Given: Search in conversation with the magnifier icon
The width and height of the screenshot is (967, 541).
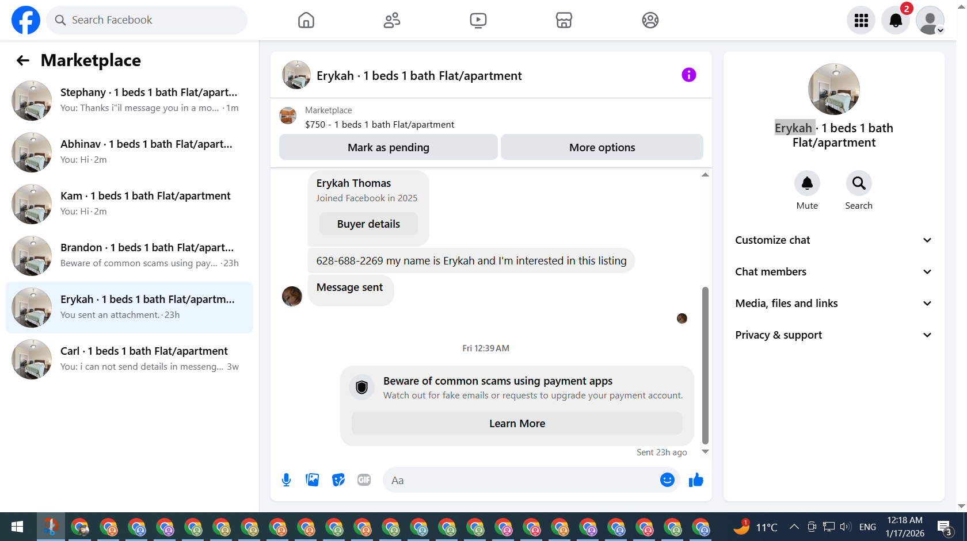Looking at the screenshot, I should [x=859, y=183].
